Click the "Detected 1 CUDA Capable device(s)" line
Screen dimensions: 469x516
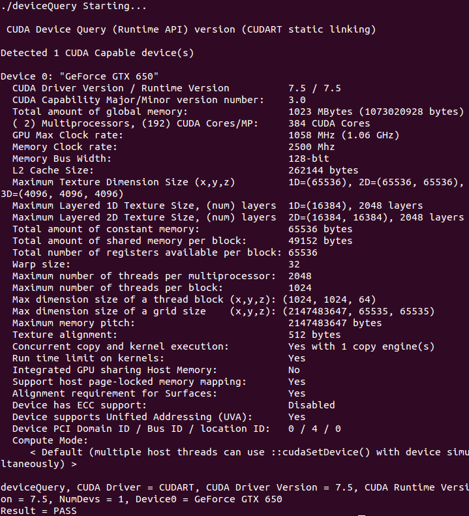point(97,53)
